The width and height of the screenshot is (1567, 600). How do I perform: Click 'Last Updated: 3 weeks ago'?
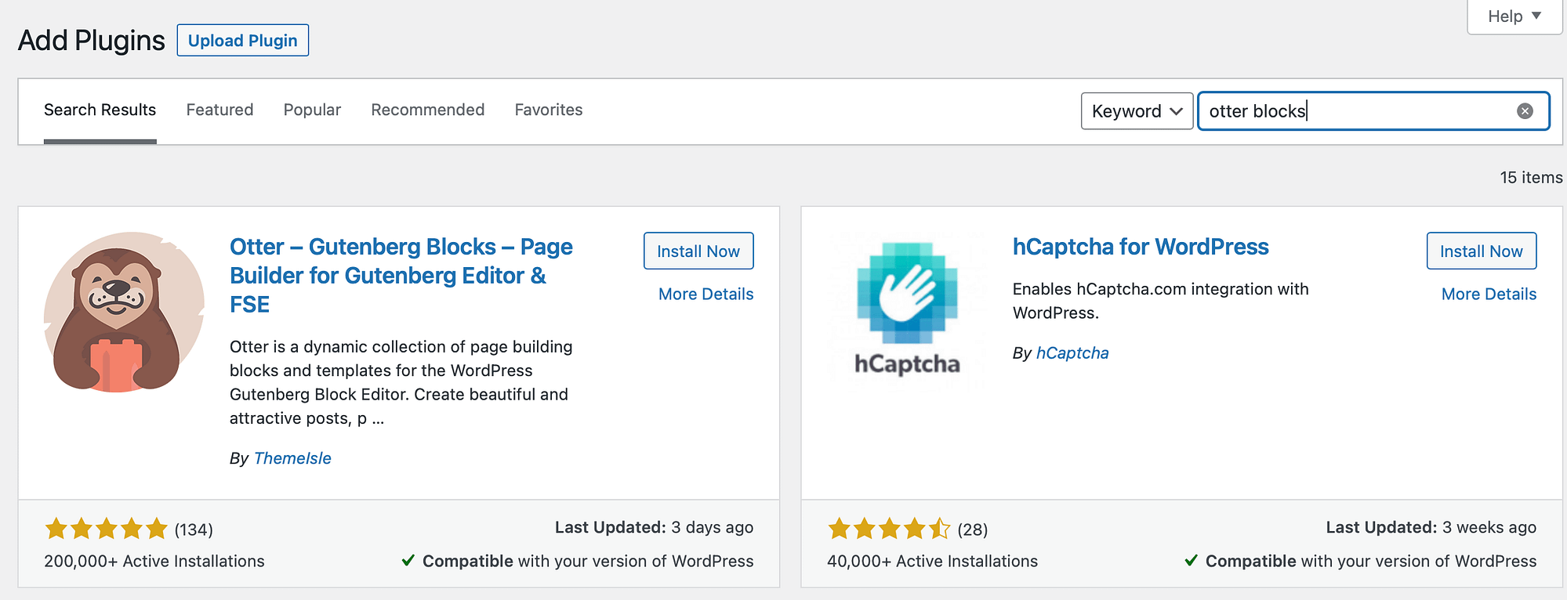(1431, 528)
